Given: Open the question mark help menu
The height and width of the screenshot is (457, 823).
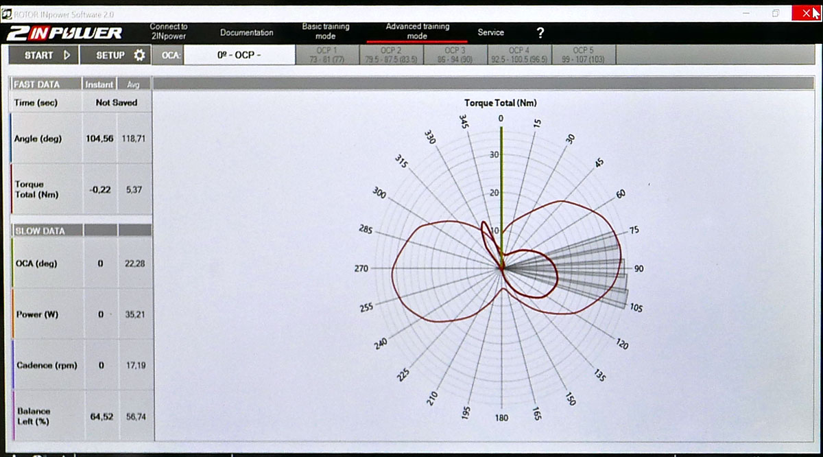Looking at the screenshot, I should coord(540,33).
